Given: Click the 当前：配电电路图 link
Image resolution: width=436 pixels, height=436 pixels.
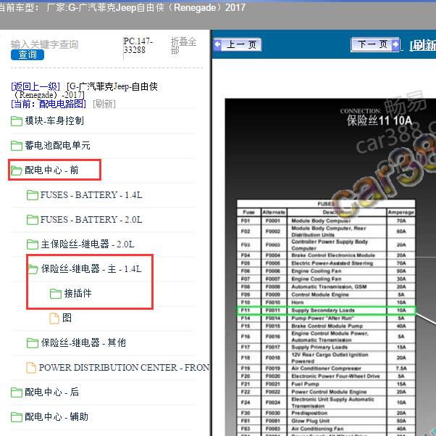Looking at the screenshot, I should coord(49,104).
